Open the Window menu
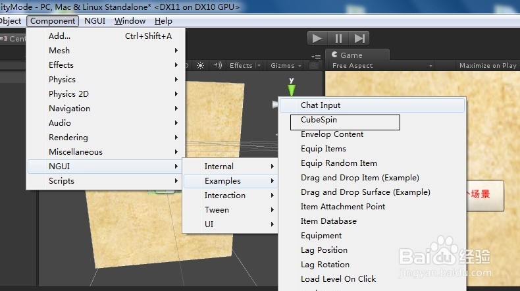This screenshot has width=520, height=291. 130,21
